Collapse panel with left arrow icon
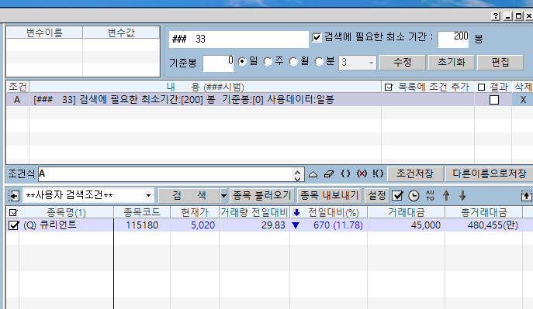 (14, 196)
